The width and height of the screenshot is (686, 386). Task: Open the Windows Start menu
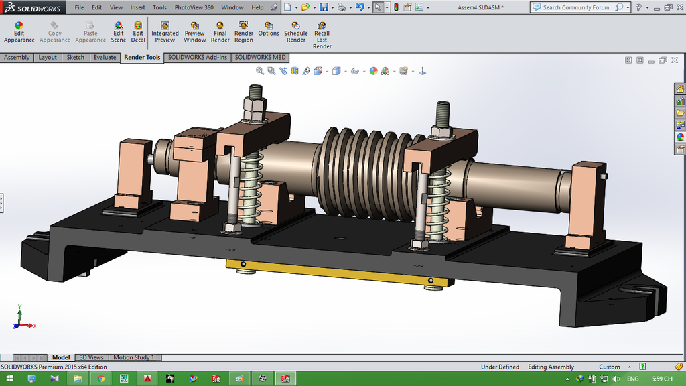(x=9, y=379)
